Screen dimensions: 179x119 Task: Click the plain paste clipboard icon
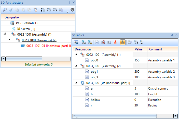coord(23,10)
